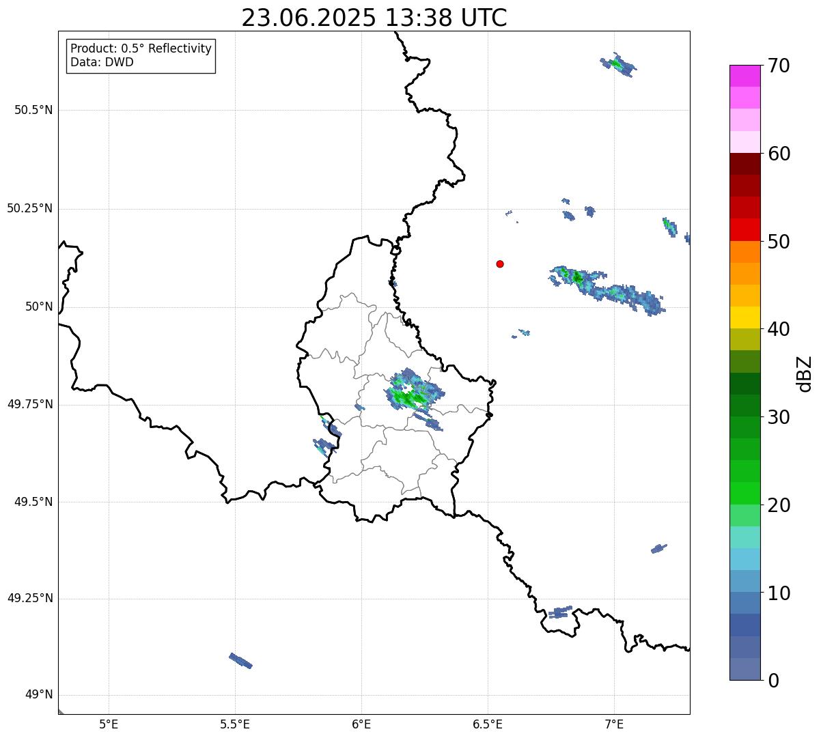Click the radar echo near the top right corner

(x=619, y=65)
